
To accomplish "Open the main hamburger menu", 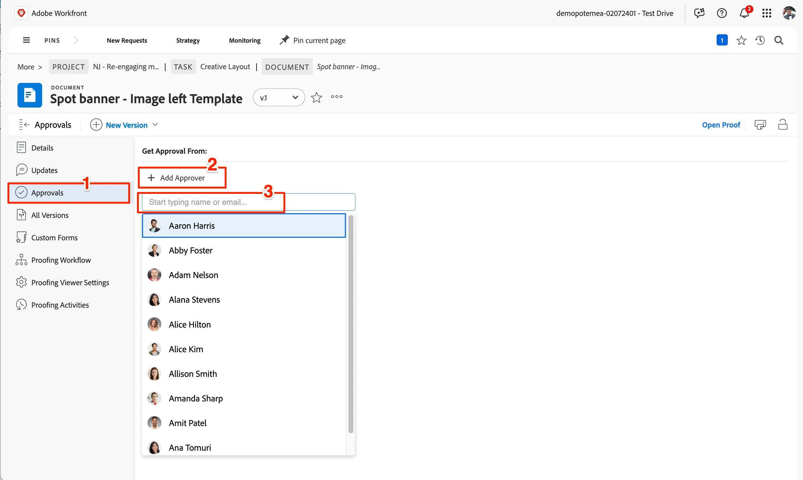I will [x=27, y=40].
